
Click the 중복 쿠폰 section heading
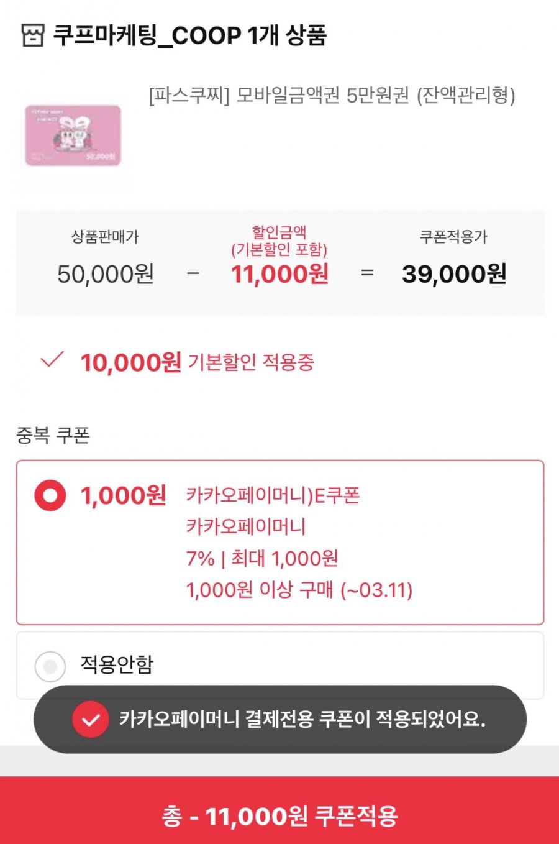tap(53, 435)
